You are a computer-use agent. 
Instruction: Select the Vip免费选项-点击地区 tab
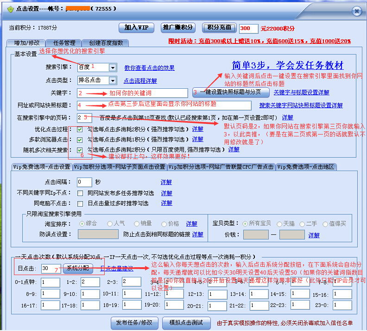306,167
